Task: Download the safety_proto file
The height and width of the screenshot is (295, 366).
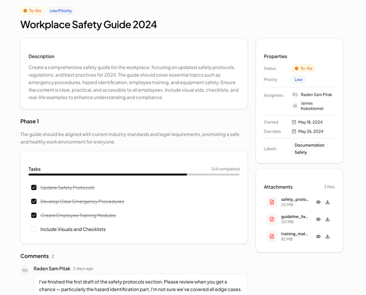Action: (x=327, y=202)
